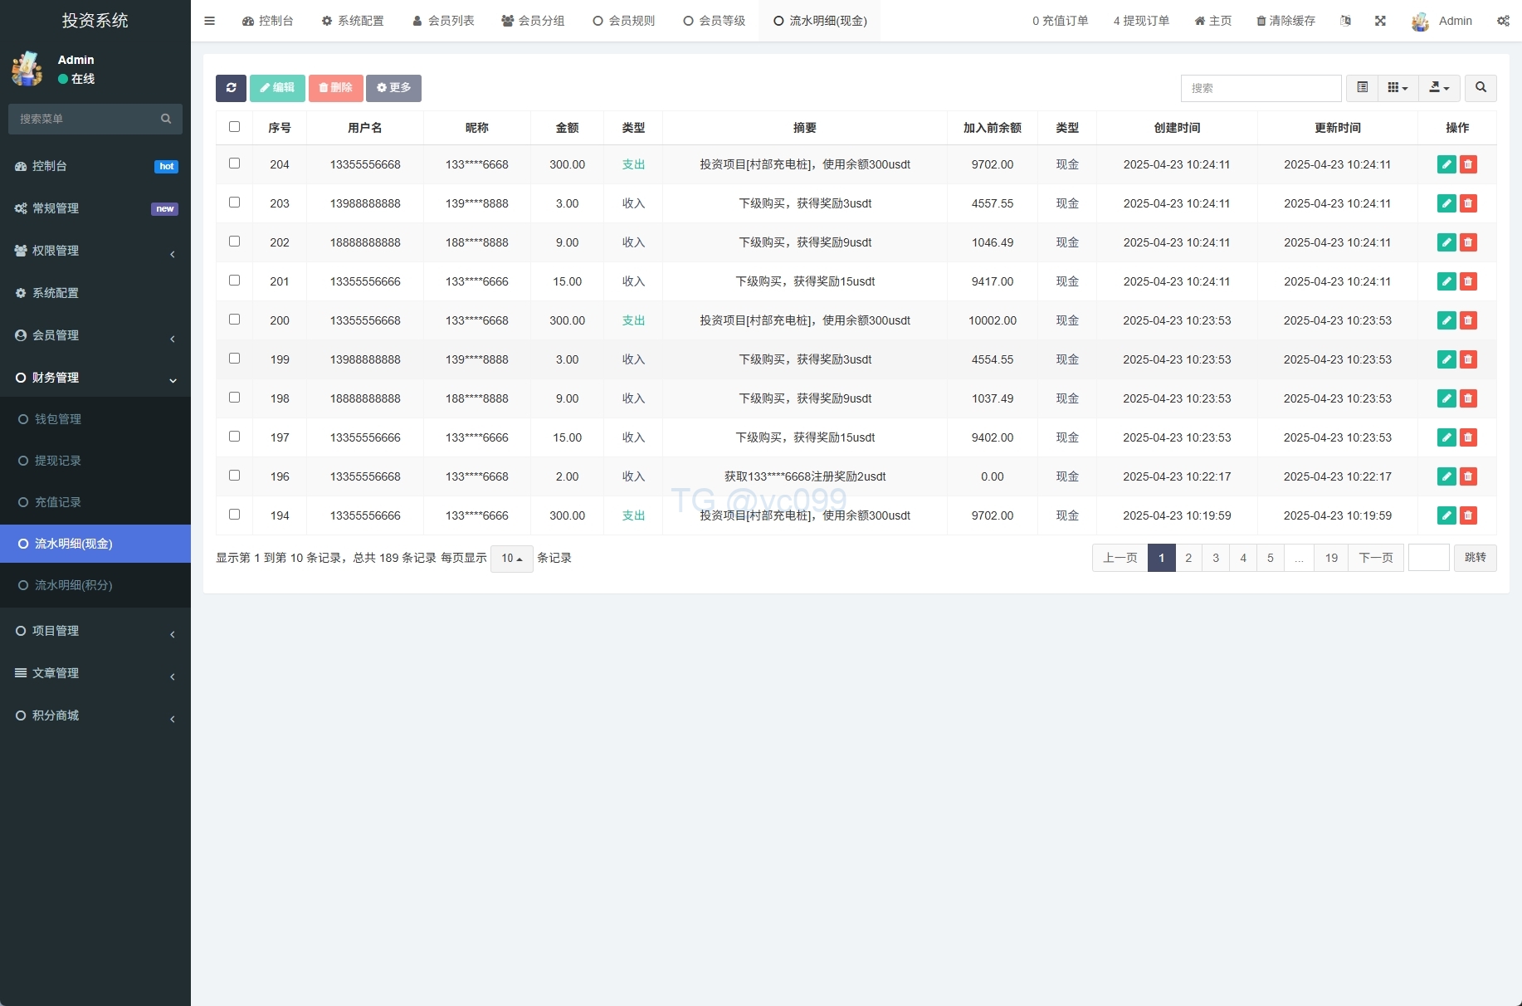Open the page size dropdown showing 10
The height and width of the screenshot is (1006, 1522).
[x=511, y=559]
